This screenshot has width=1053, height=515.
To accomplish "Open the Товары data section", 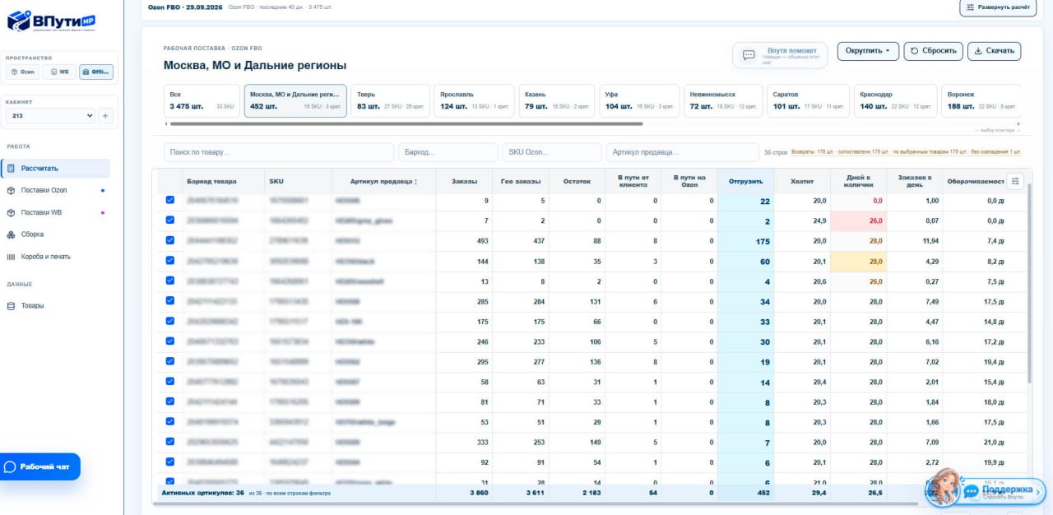I will click(56, 306).
